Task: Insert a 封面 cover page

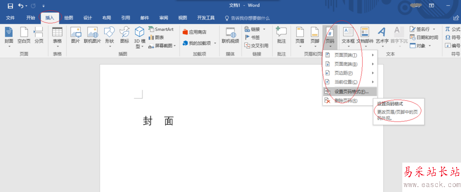Action: tap(9, 37)
